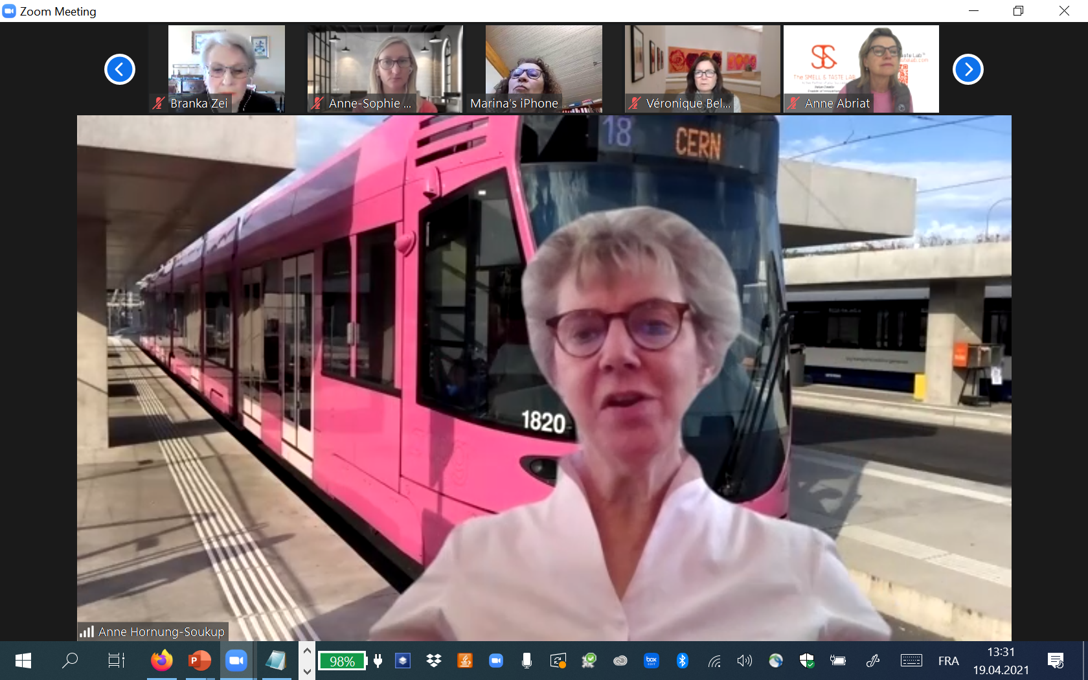
Task: Open the volume speaker control
Action: [x=745, y=661]
